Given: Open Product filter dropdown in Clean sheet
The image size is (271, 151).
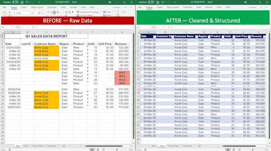Looking at the screenshot, I should coord(223,37).
